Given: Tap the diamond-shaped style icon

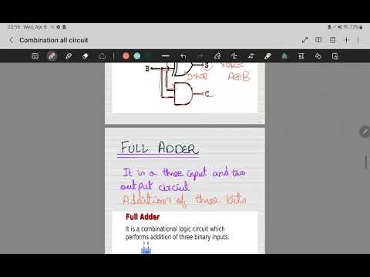Looking at the screenshot, I should click(x=318, y=56).
